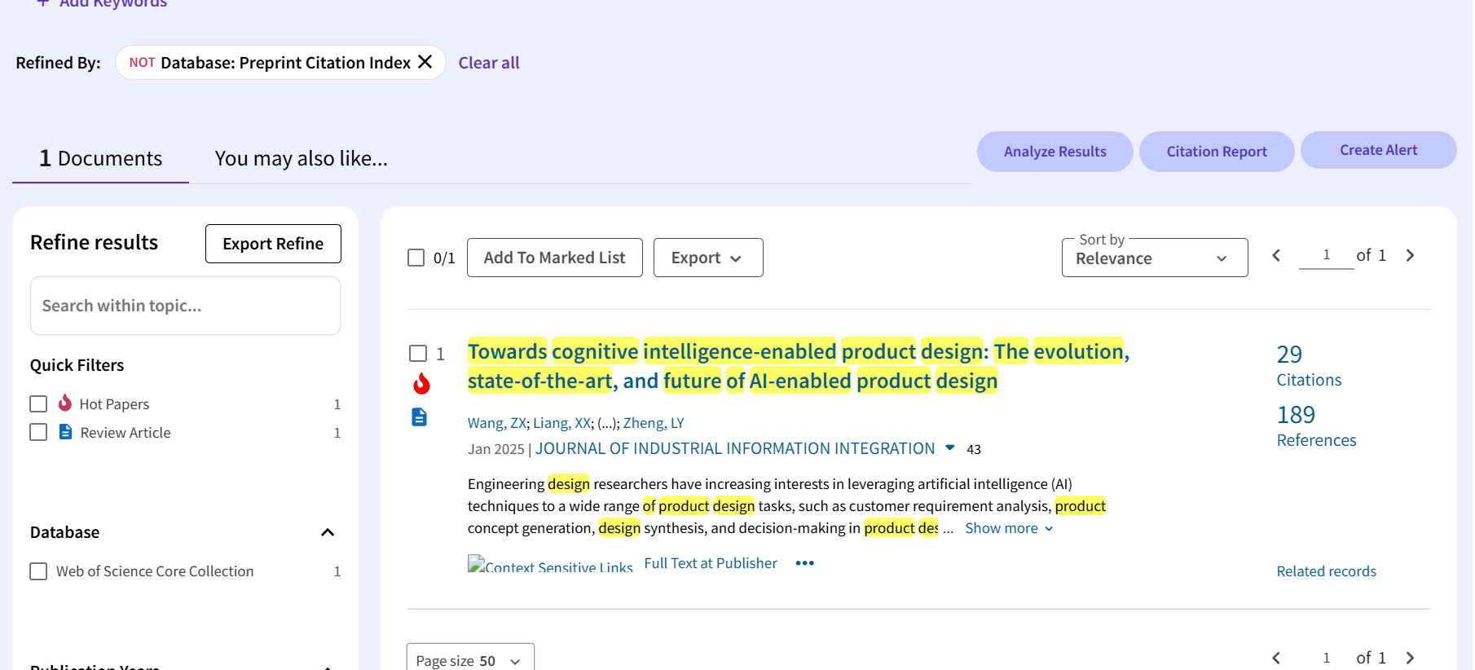The height and width of the screenshot is (670, 1475).
Task: Go to previous page using top arrow
Action: (1276, 256)
